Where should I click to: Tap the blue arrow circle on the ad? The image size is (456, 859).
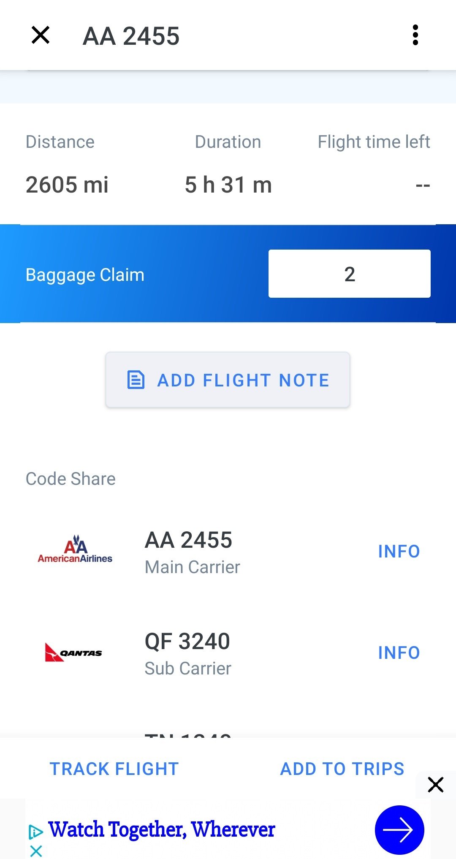point(399,830)
